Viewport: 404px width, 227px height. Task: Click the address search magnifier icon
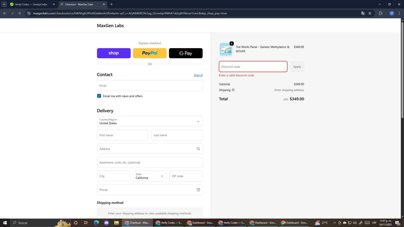pos(198,149)
